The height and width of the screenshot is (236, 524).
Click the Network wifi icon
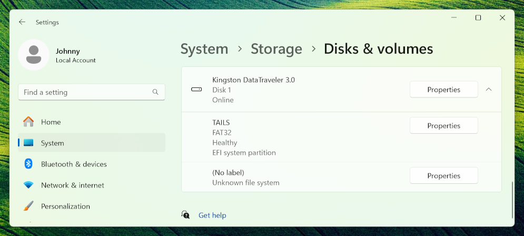(28, 185)
